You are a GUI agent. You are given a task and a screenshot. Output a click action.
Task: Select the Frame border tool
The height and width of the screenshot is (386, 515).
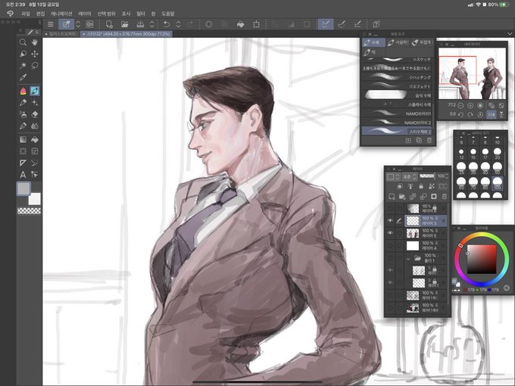(35, 151)
